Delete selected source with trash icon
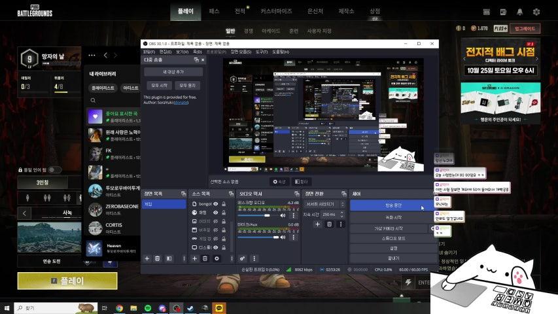This screenshot has height=314, width=558. coord(205,258)
